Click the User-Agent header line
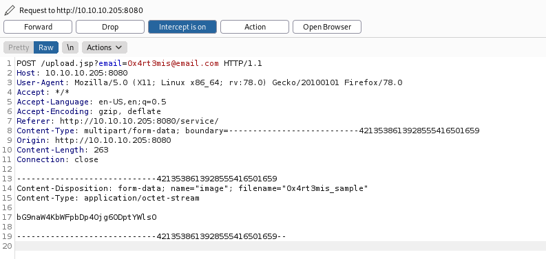Screen dimensions: 546x259 coord(209,82)
